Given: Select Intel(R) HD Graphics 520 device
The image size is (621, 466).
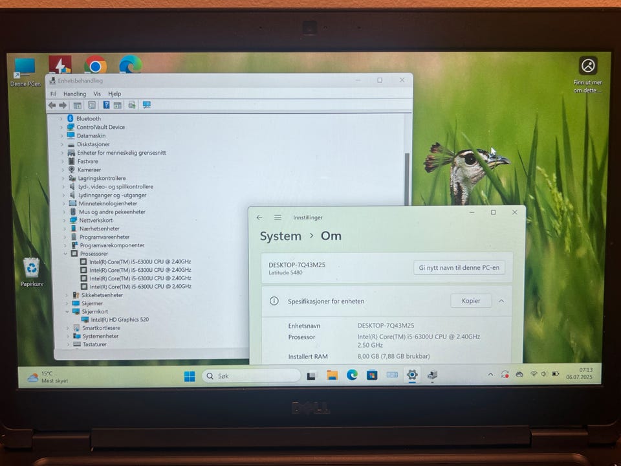Looking at the screenshot, I should tap(120, 319).
